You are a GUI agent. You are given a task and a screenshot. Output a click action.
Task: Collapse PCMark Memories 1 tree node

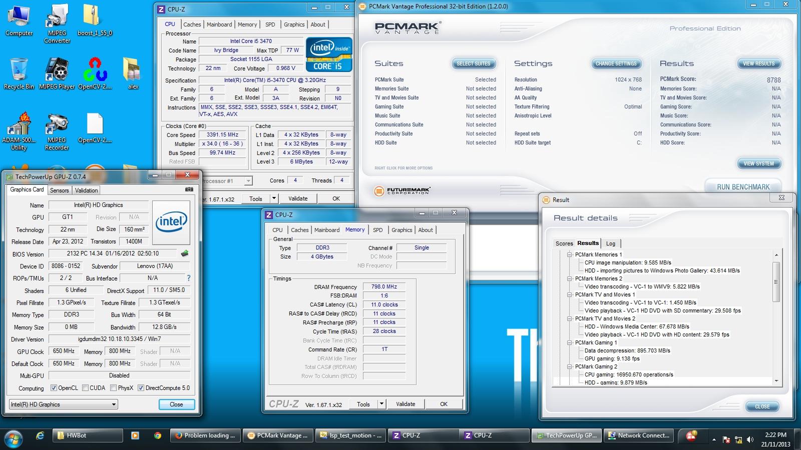[569, 254]
